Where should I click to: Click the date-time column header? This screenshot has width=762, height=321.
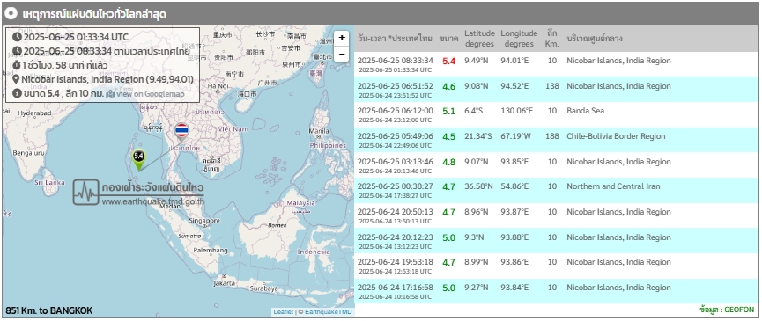395,39
